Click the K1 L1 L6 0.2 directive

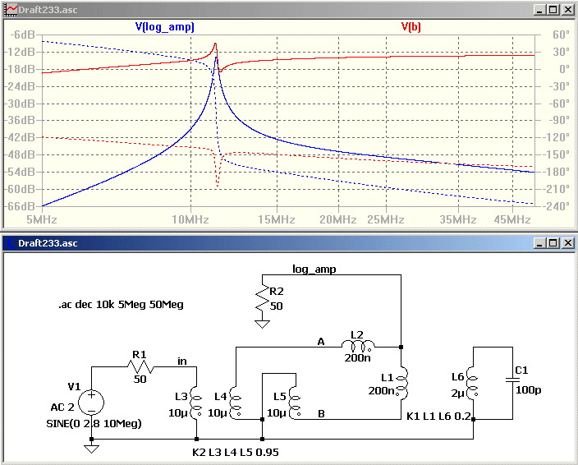tap(438, 417)
